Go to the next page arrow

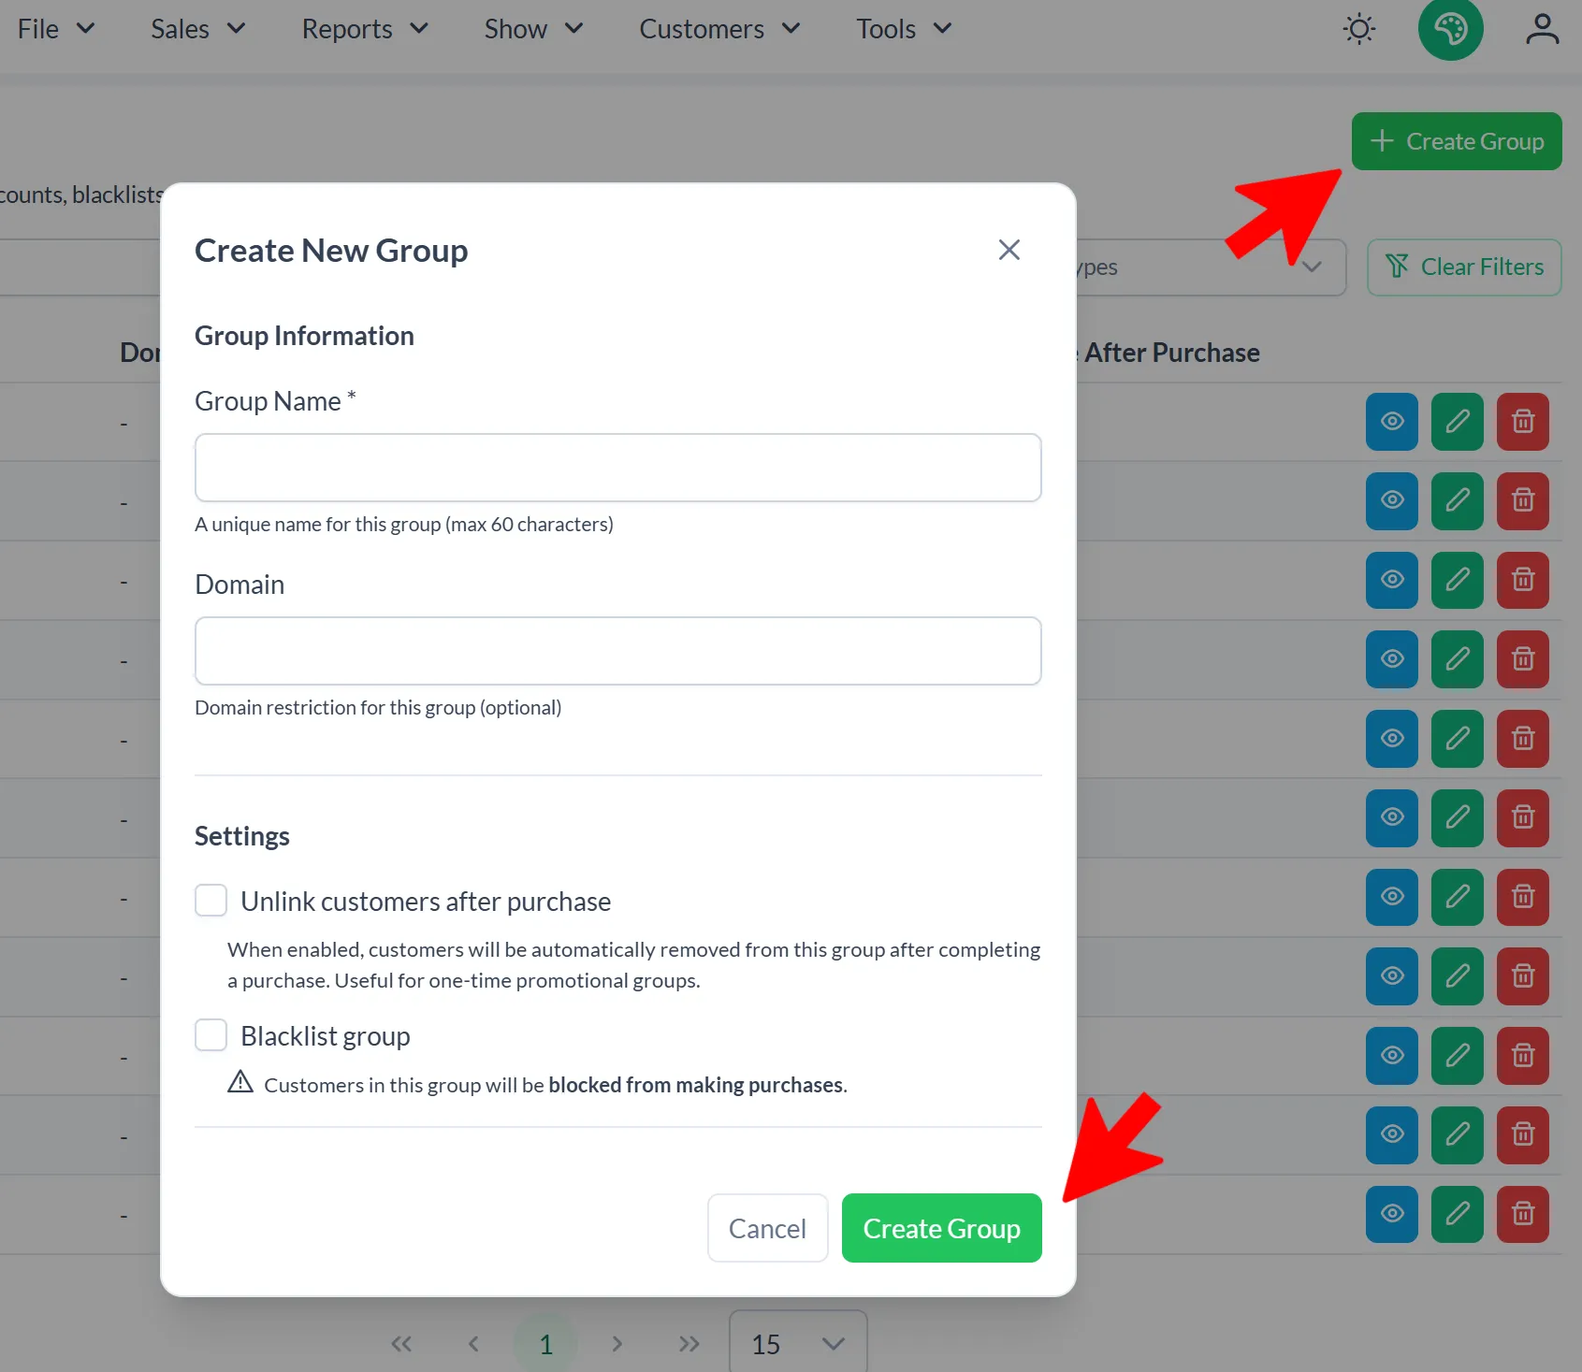pyautogui.click(x=617, y=1344)
